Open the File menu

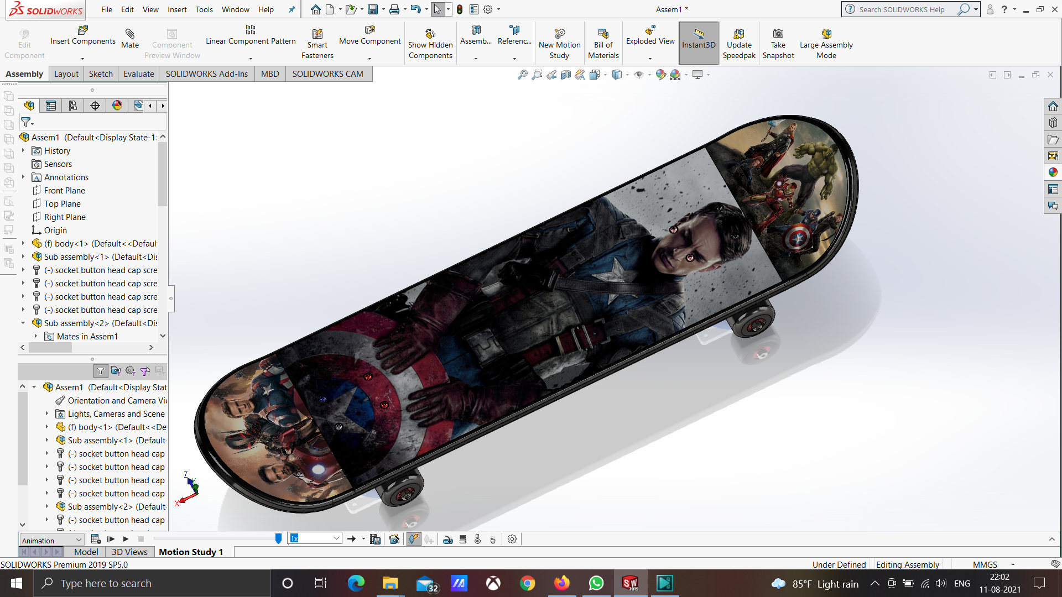(107, 9)
